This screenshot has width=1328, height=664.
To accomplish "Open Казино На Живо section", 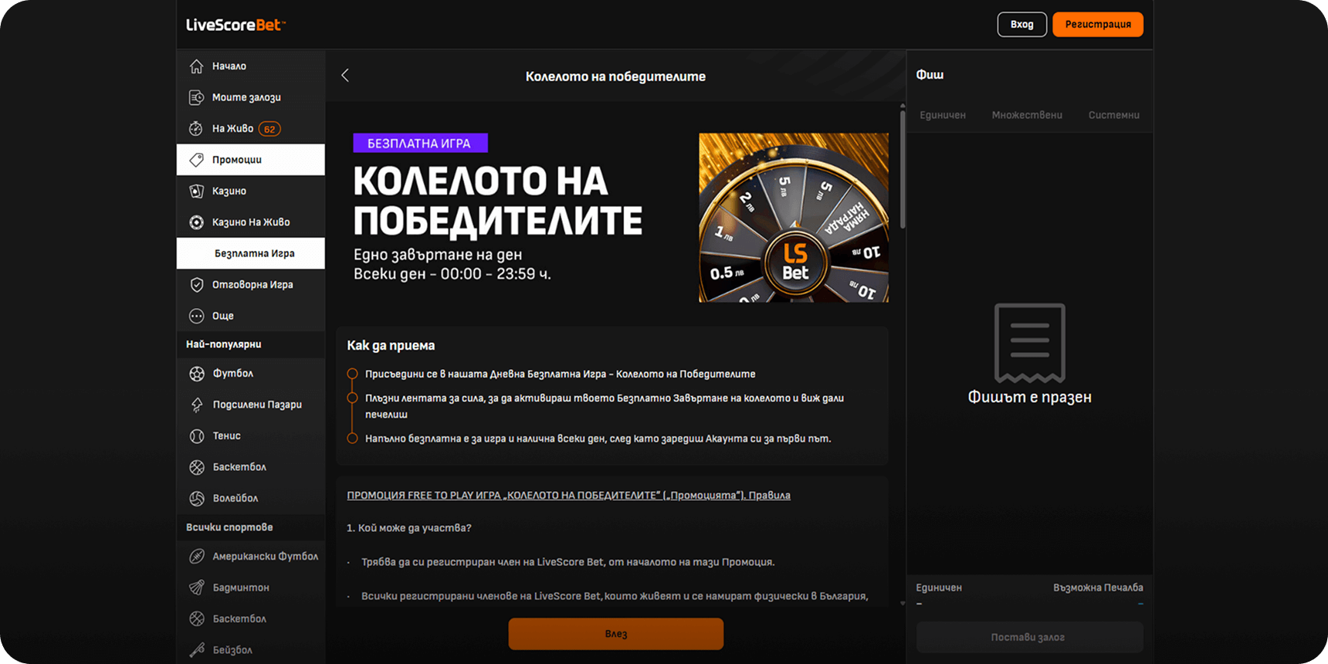I will [251, 222].
